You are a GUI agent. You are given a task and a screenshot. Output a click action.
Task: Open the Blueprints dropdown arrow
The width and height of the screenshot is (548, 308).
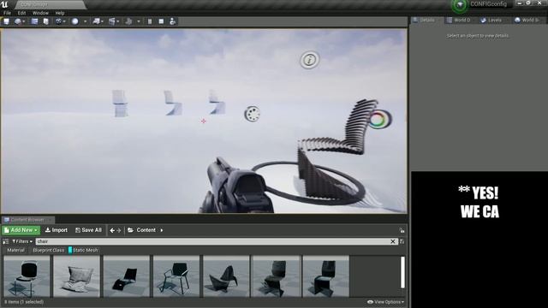pyautogui.click(x=102, y=21)
